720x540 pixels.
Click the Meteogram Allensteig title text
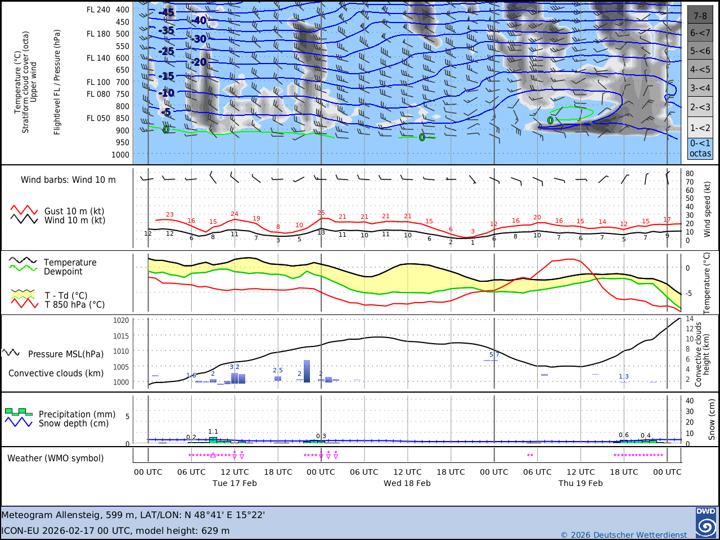tap(133, 515)
